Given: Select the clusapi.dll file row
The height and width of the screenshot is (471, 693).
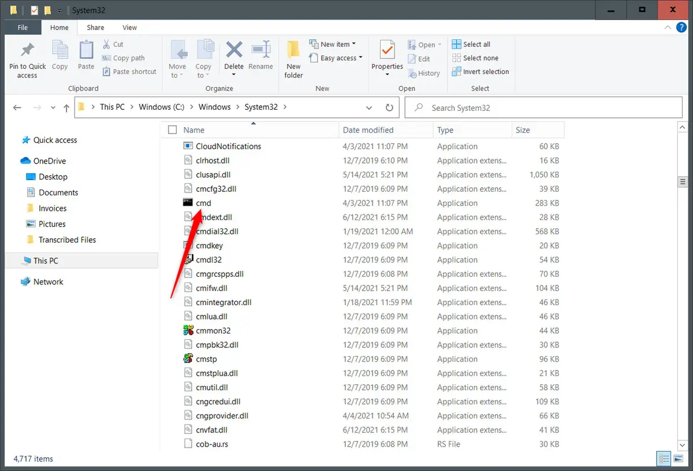Looking at the screenshot, I should click(x=364, y=175).
